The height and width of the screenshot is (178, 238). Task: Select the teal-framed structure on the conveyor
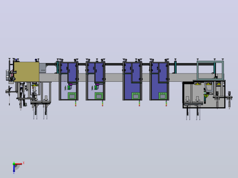[211, 70]
